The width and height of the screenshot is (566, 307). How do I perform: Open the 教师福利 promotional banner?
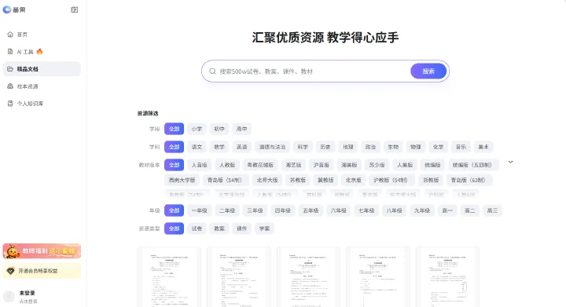pyautogui.click(x=42, y=251)
